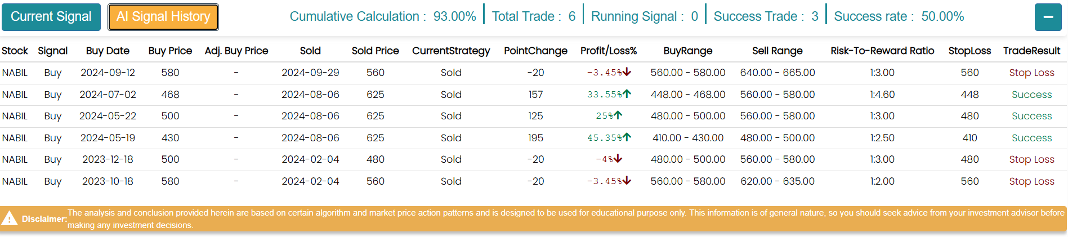Viewport: 1068px width, 237px height.
Task: Click the green up arrow next to 25%
Action: pos(618,115)
